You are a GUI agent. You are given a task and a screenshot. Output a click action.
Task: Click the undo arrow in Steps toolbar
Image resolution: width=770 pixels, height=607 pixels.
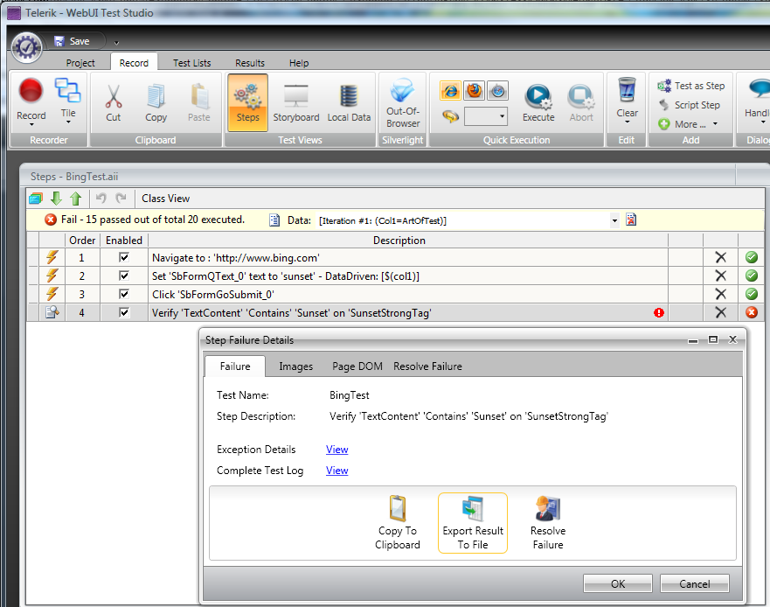click(101, 198)
